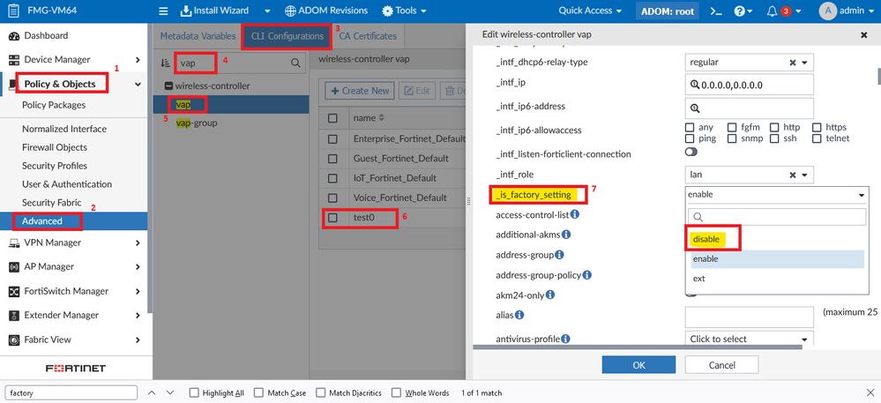Open the antivirus-profile Click to select dropdown

point(749,339)
